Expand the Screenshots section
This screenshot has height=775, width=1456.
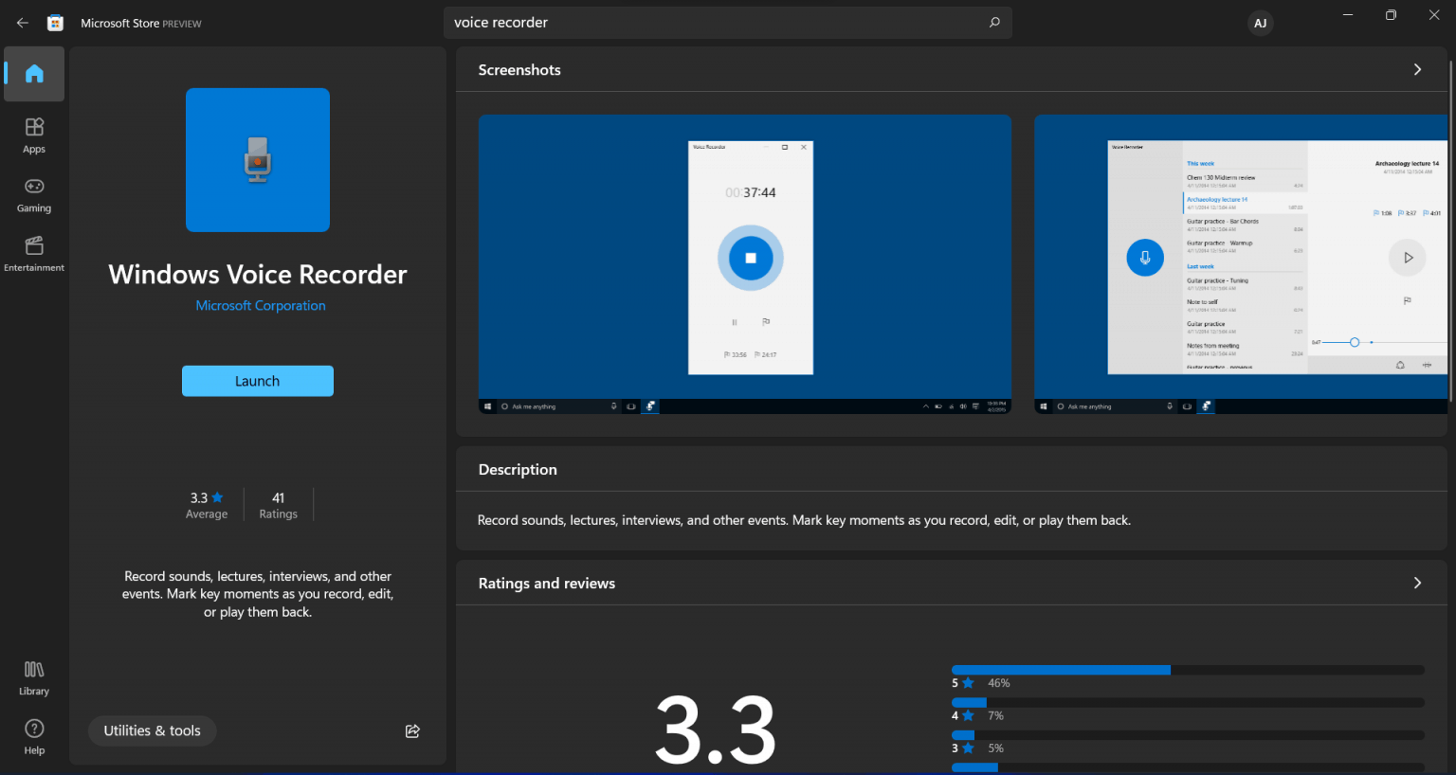[x=1416, y=69]
